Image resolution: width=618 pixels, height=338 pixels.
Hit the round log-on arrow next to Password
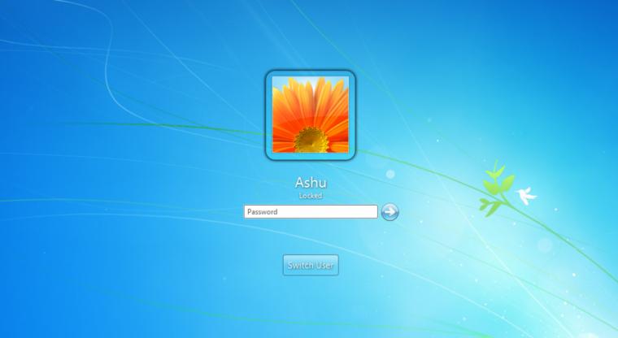[390, 212]
